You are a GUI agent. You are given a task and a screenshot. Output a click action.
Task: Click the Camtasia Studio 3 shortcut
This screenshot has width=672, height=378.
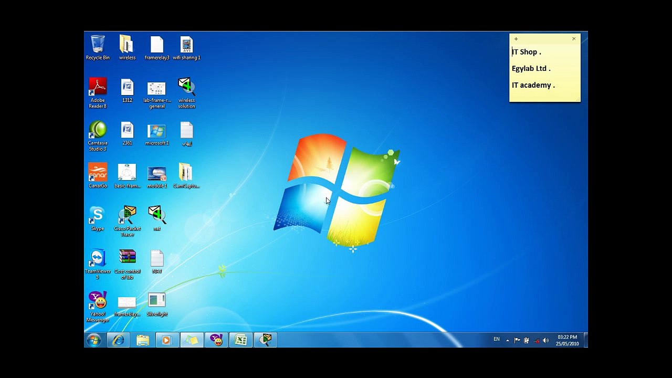[x=98, y=136]
